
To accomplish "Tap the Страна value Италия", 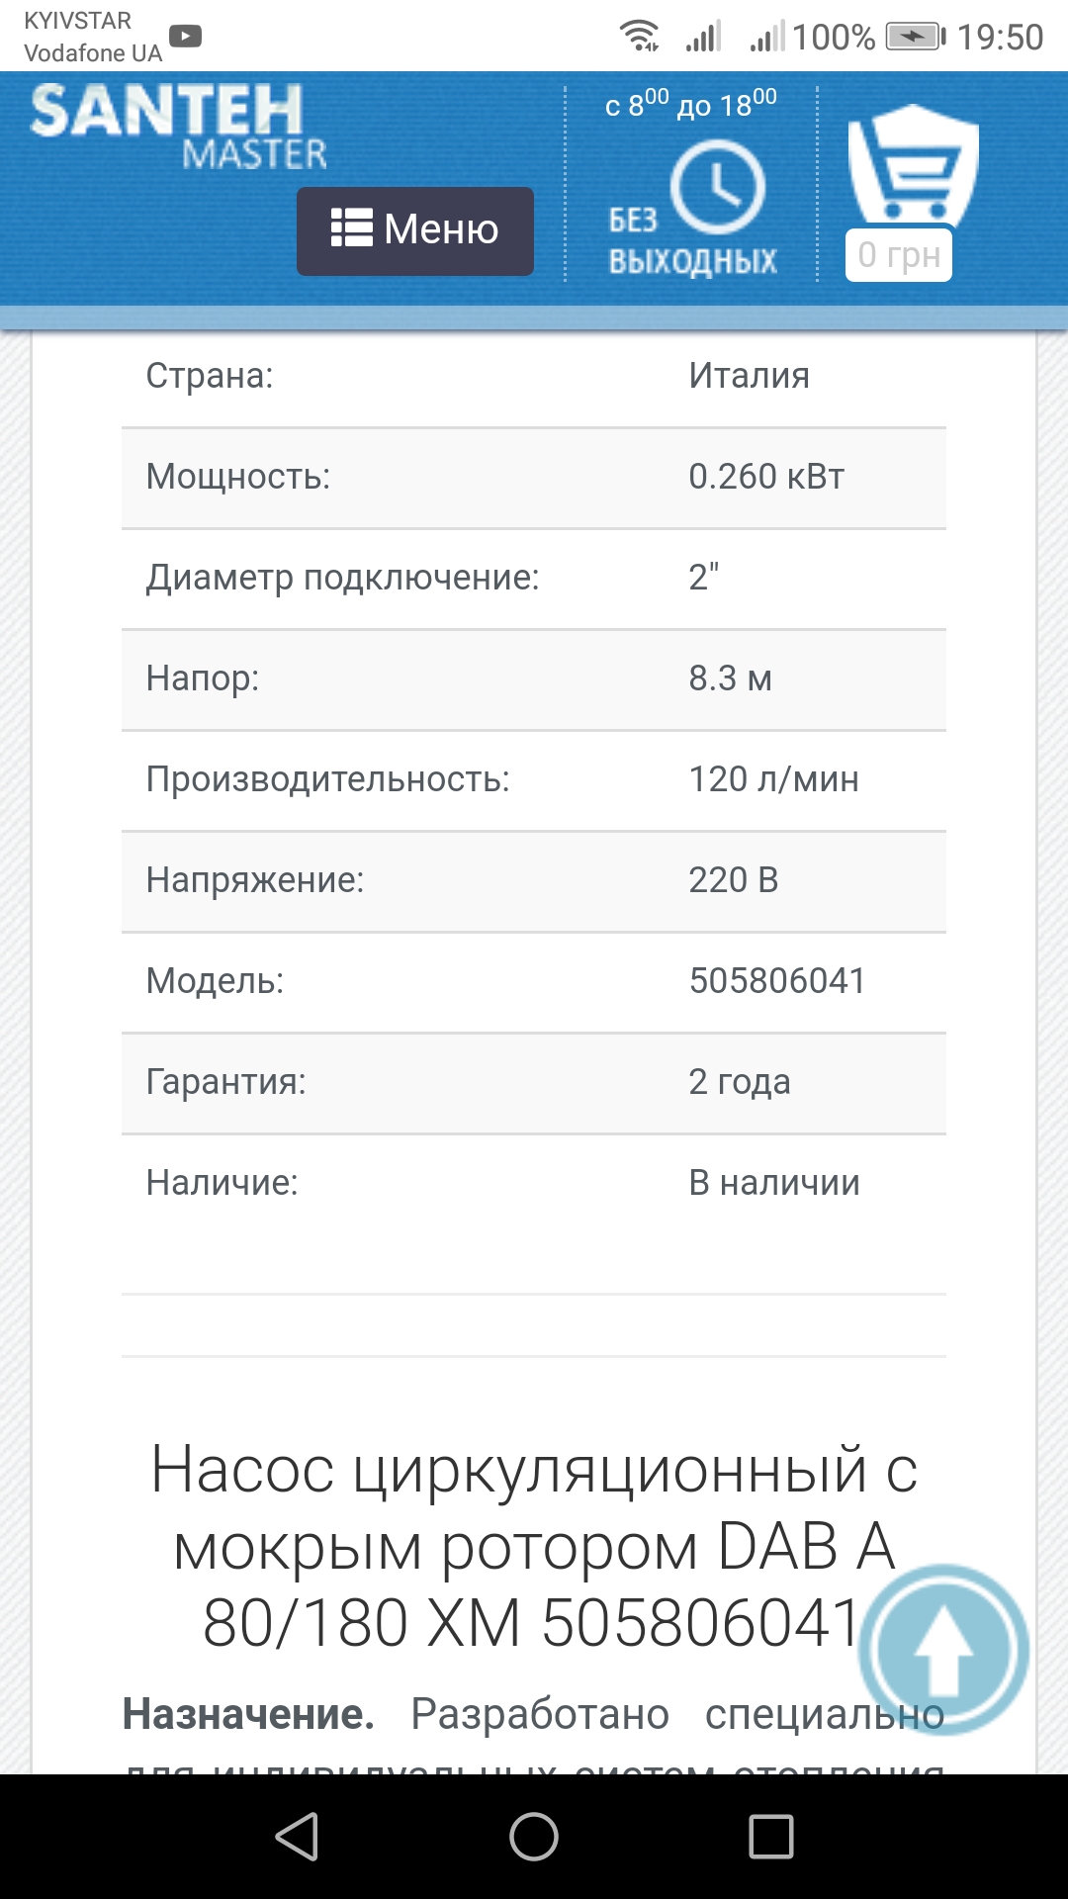I will [x=749, y=376].
